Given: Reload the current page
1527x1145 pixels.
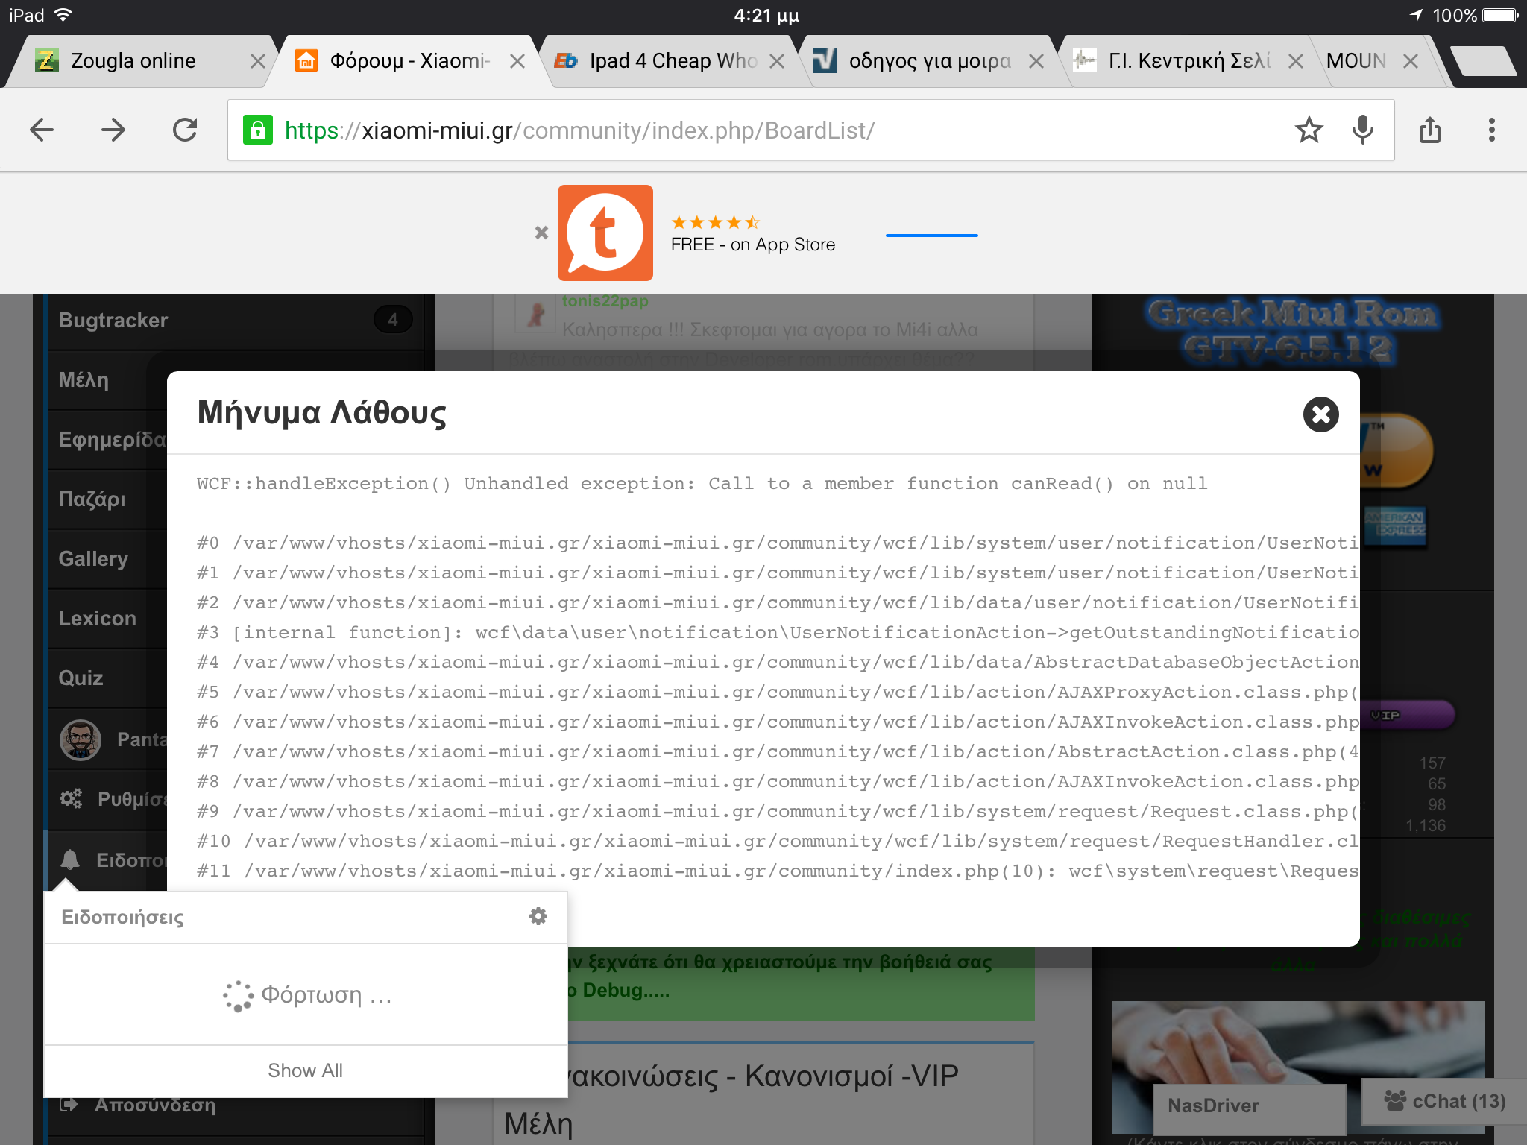Looking at the screenshot, I should point(185,130).
